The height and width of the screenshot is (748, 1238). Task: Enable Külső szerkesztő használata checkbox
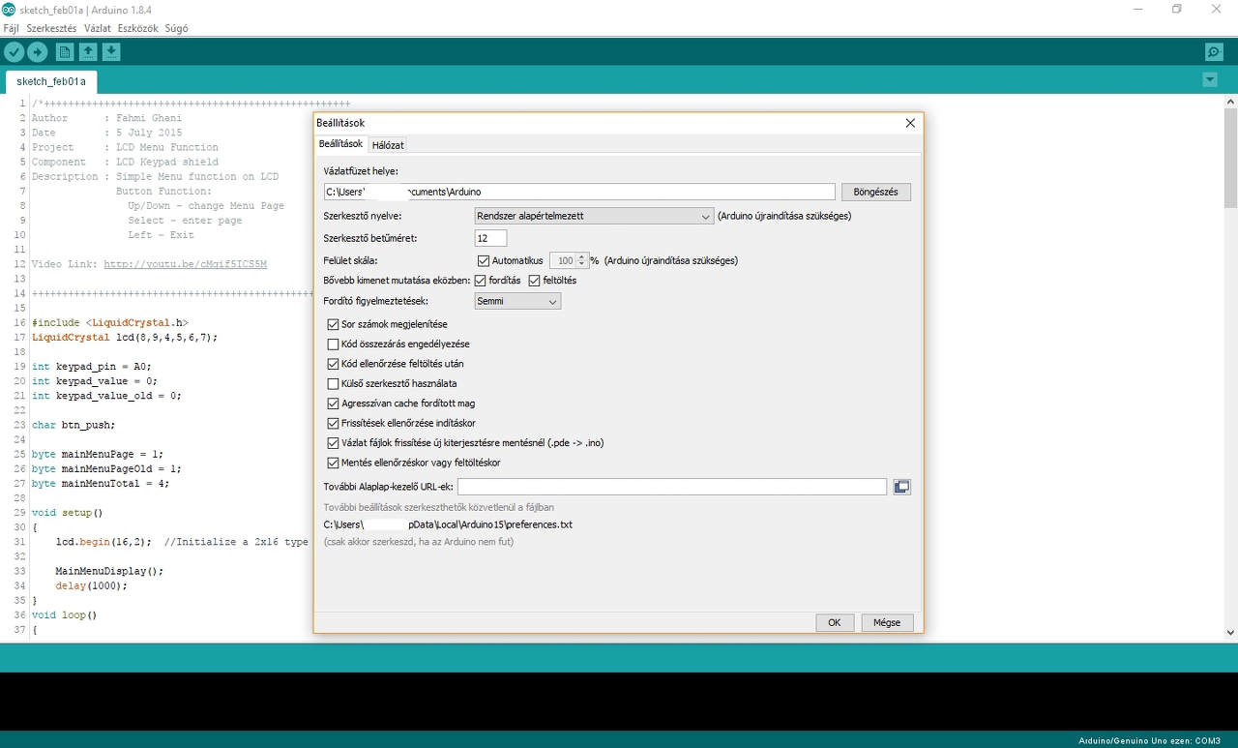[334, 384]
